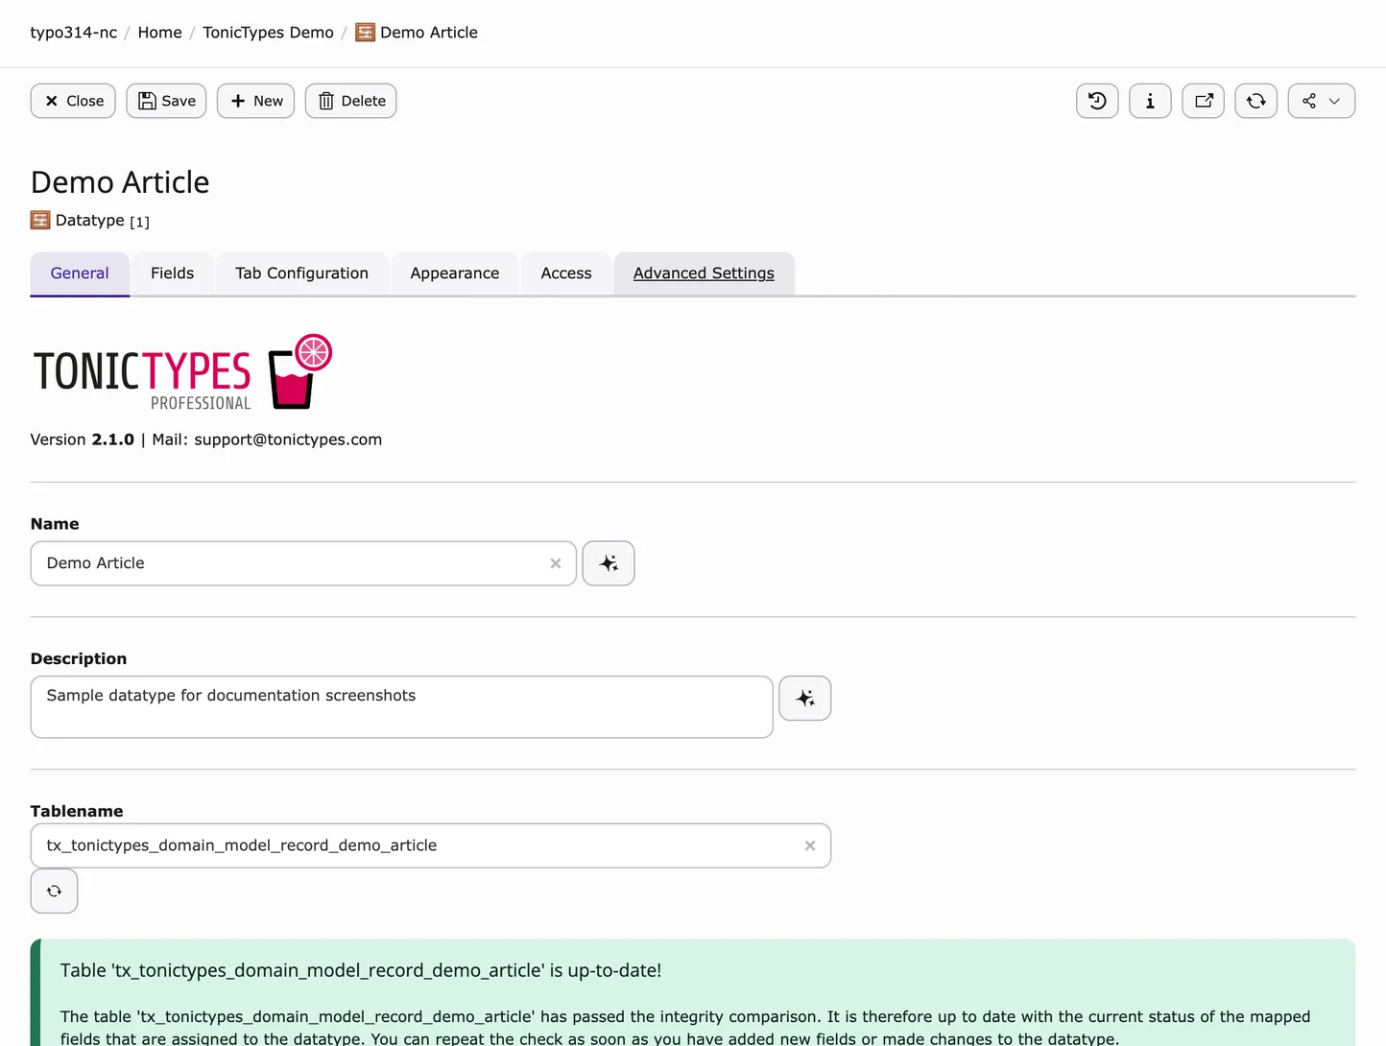
Task: Click the table 'is up-to-date!' message heading
Action: pos(361,970)
